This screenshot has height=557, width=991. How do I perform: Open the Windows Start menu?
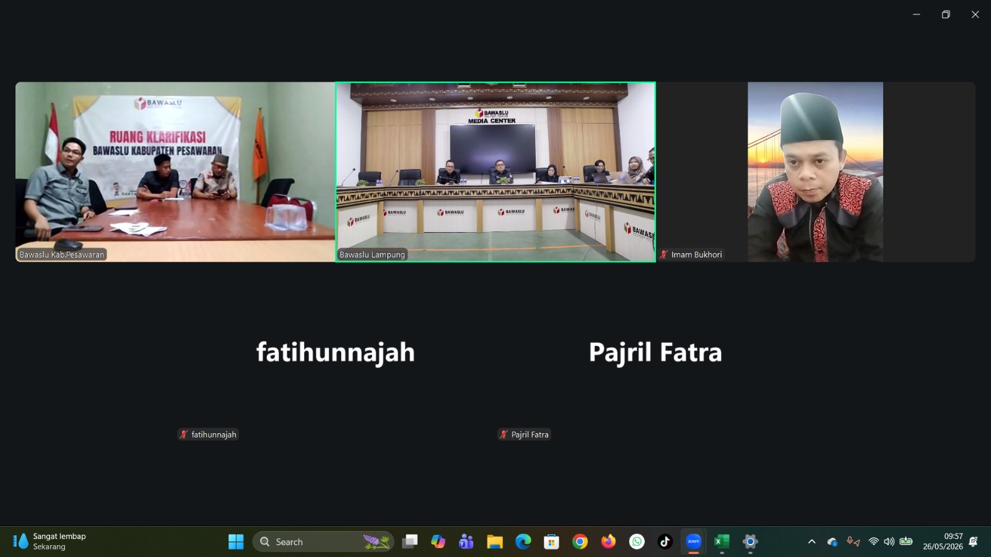pos(236,542)
